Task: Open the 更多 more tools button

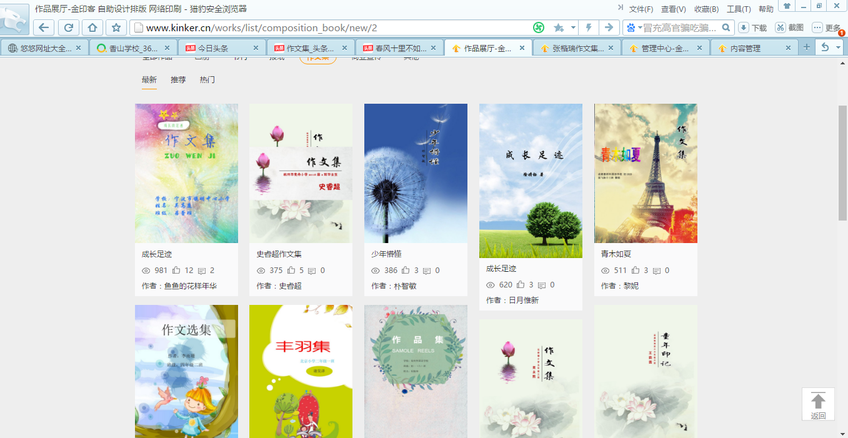Action: pyautogui.click(x=827, y=27)
